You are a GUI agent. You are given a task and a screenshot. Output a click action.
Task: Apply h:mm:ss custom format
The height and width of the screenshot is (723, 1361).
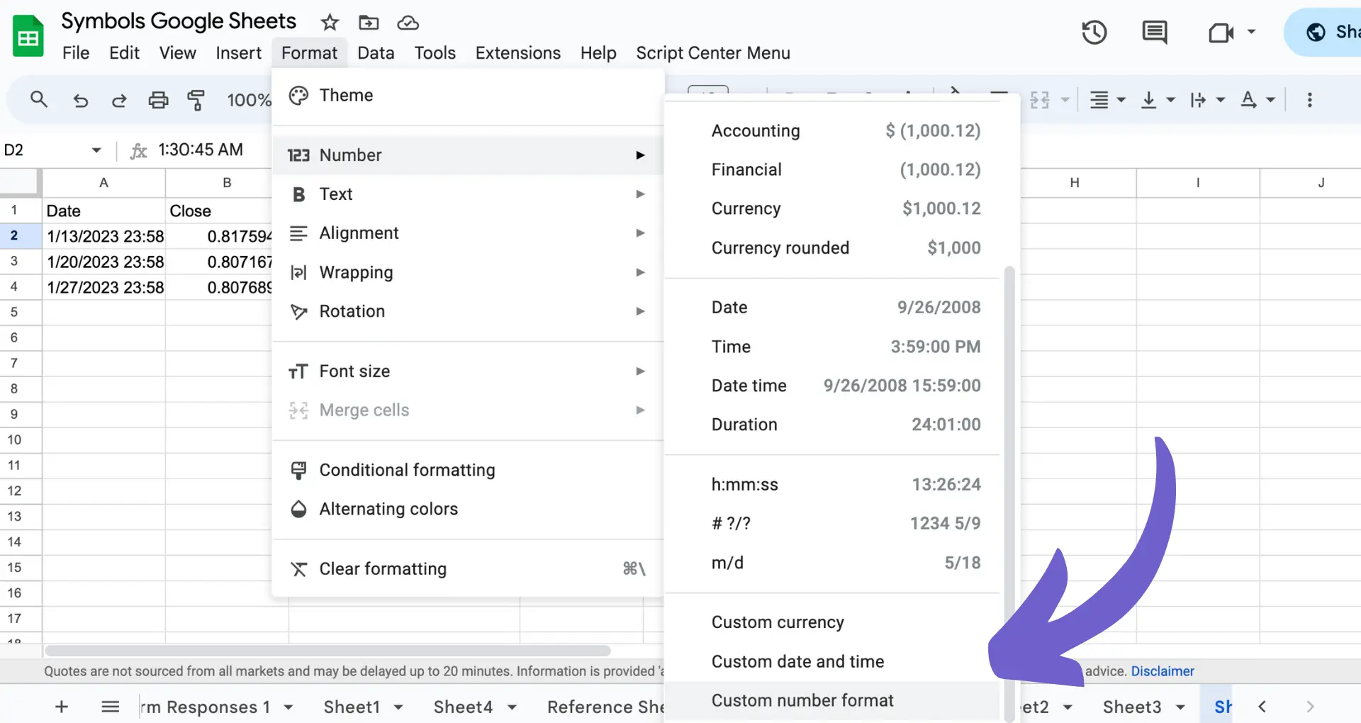tap(832, 485)
